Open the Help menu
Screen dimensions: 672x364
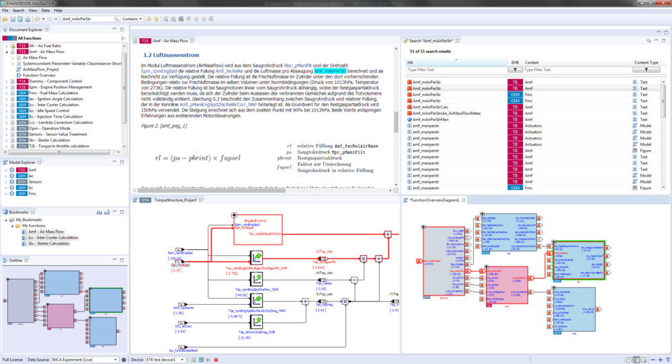tap(58, 10)
